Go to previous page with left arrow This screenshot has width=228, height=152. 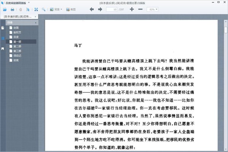tap(92, 9)
